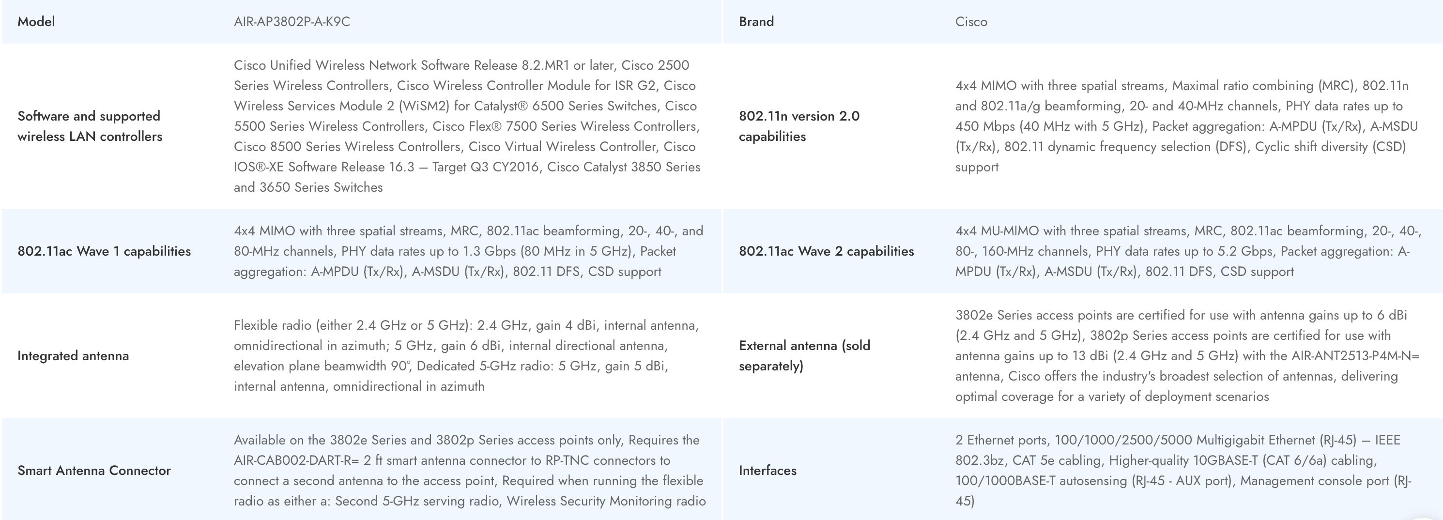This screenshot has width=1443, height=520.
Task: Click the Model label cell
Action: pyautogui.click(x=36, y=22)
